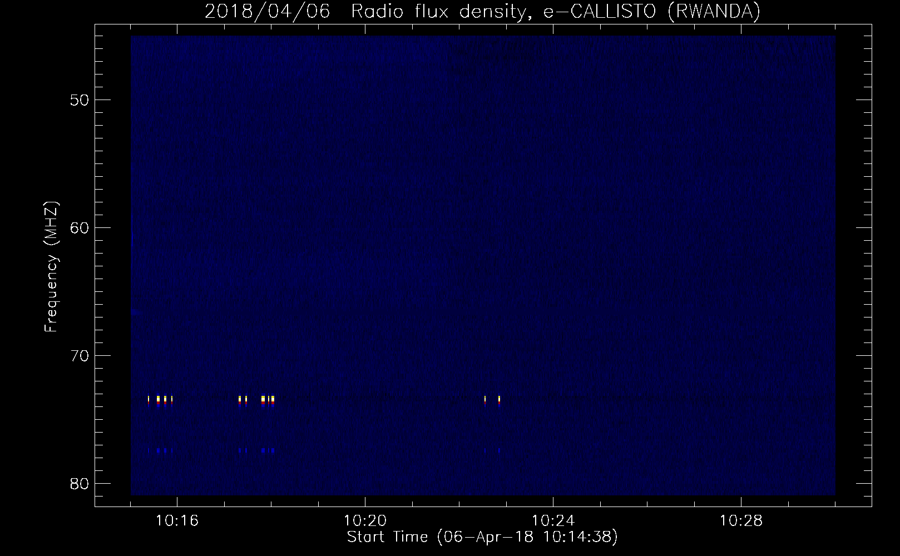The height and width of the screenshot is (556, 900).
Task: Click the '10:24' time tick label
Action: click(553, 521)
